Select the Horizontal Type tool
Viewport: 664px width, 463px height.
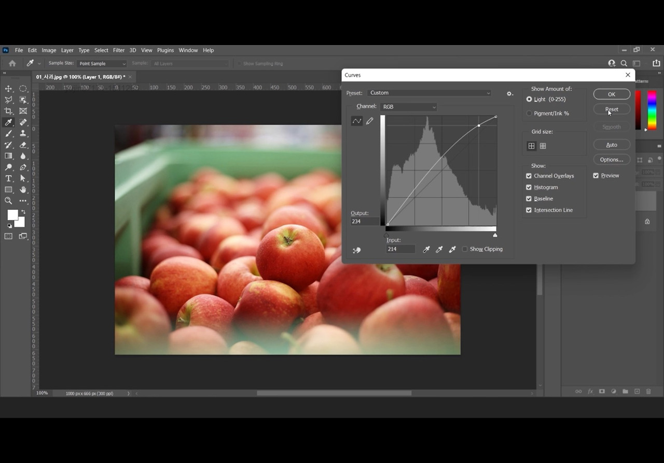pyautogui.click(x=9, y=179)
